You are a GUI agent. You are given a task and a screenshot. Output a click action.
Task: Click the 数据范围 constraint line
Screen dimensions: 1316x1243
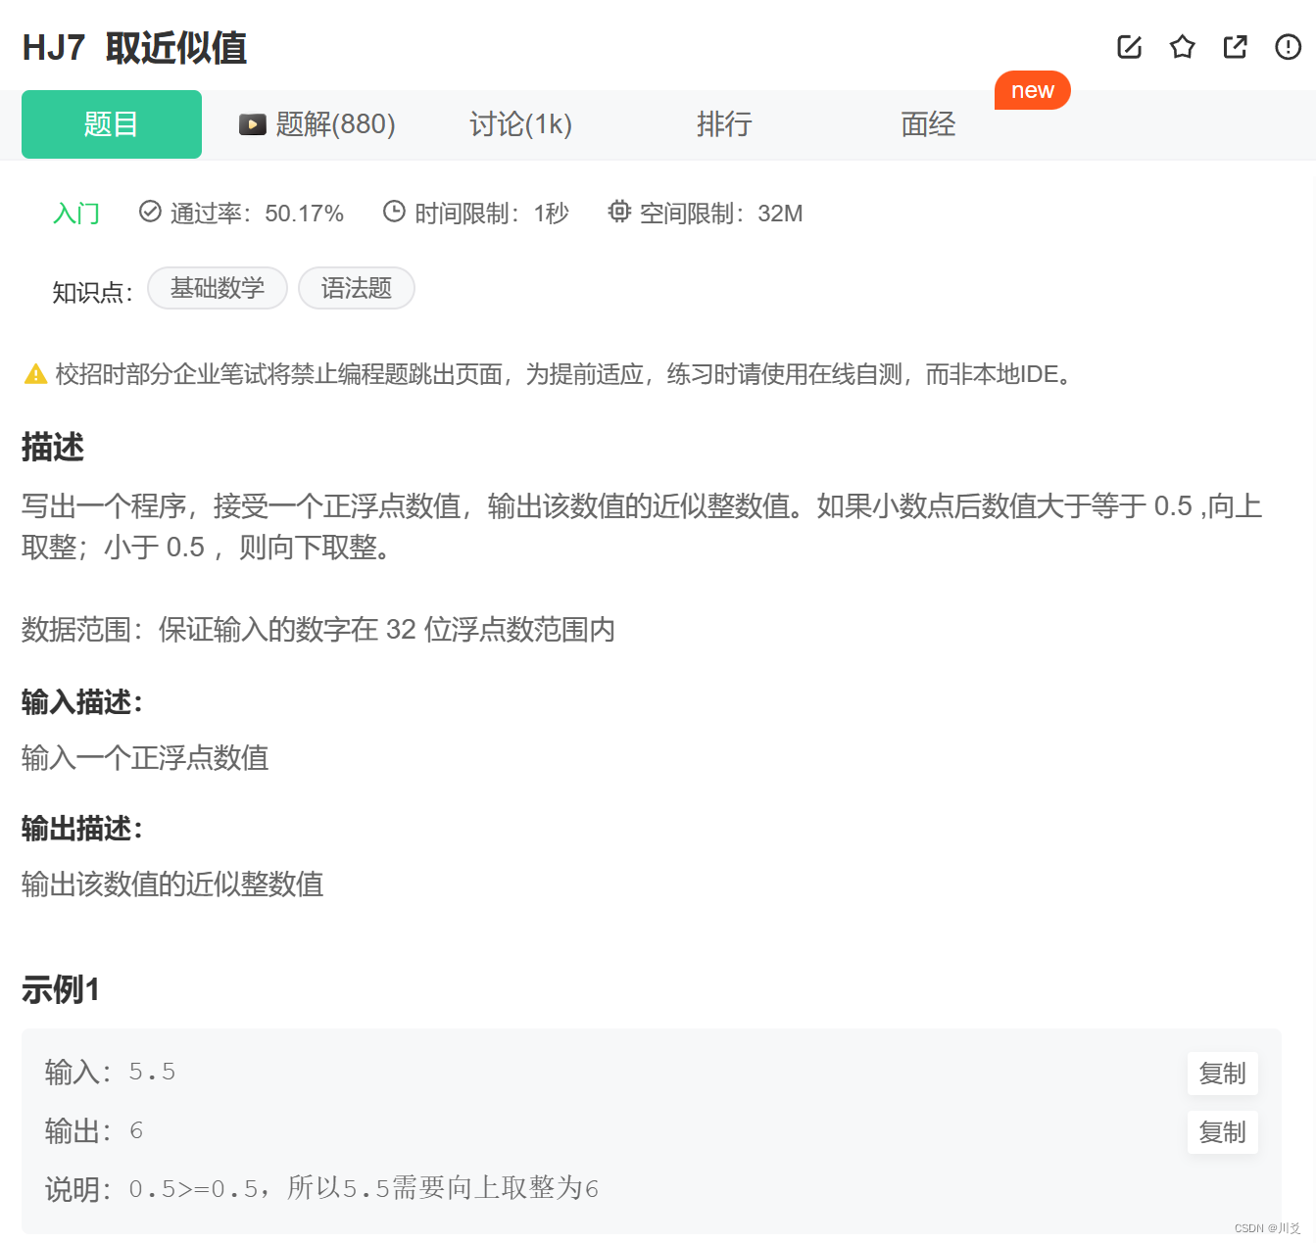[318, 630]
